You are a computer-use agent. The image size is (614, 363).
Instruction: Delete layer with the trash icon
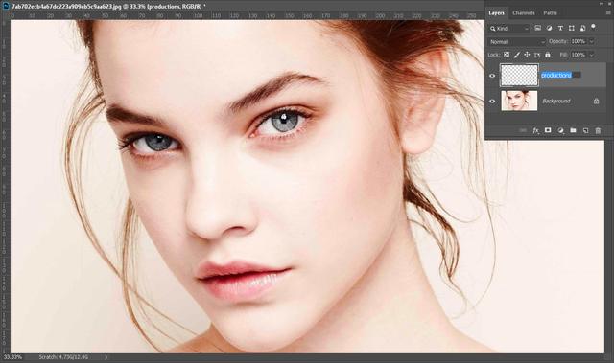coord(598,130)
